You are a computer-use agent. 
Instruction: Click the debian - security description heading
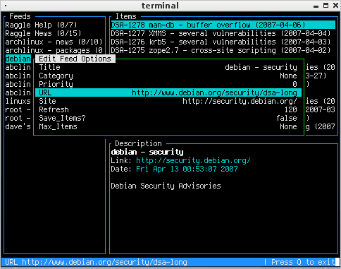(147, 152)
